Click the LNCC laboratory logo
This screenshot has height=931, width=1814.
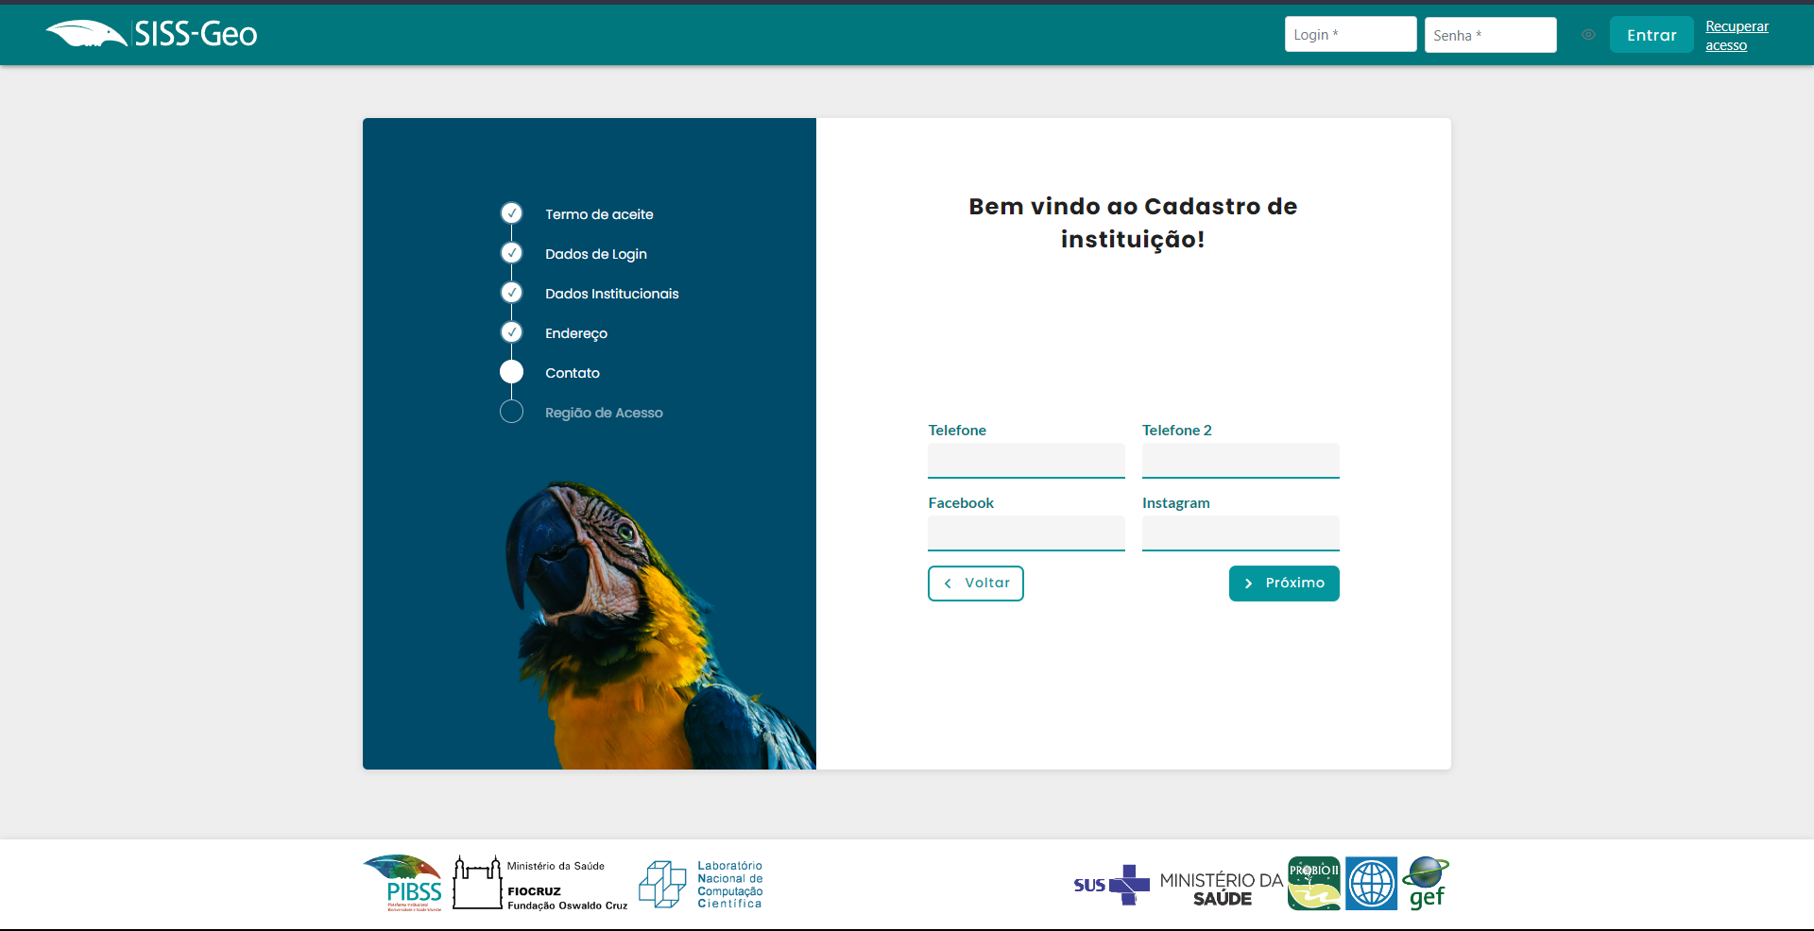click(x=701, y=884)
